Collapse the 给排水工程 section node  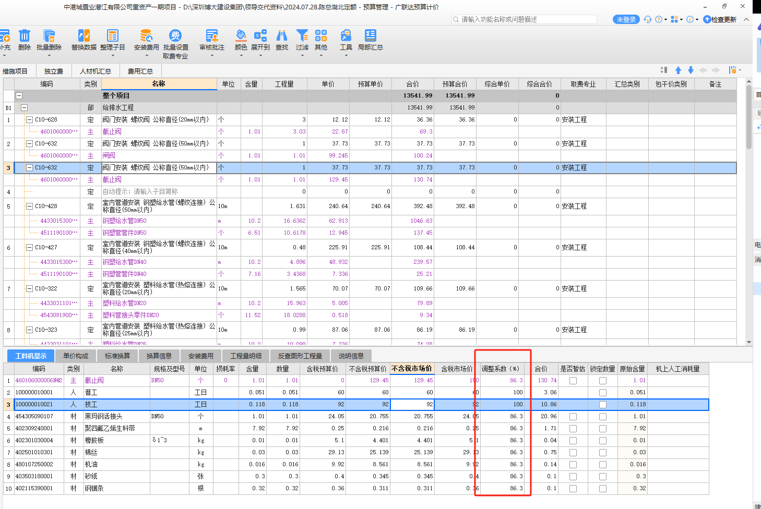[x=24, y=107]
